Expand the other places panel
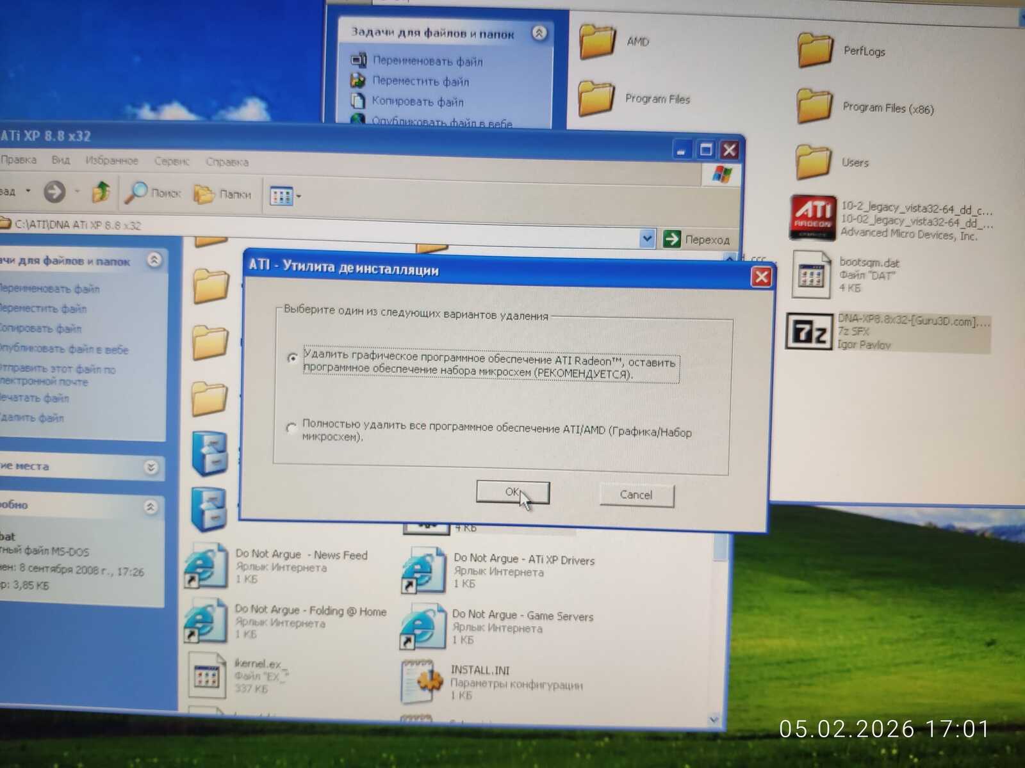Screen dimensions: 1025x768 coord(151,467)
